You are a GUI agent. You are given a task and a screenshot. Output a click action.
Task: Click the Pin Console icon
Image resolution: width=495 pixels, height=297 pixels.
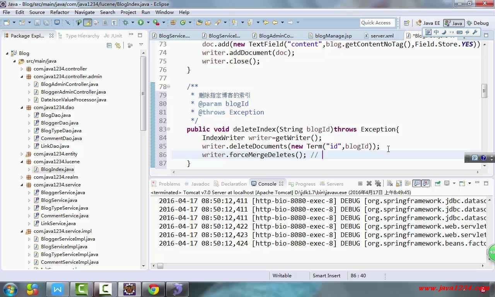(x=437, y=184)
